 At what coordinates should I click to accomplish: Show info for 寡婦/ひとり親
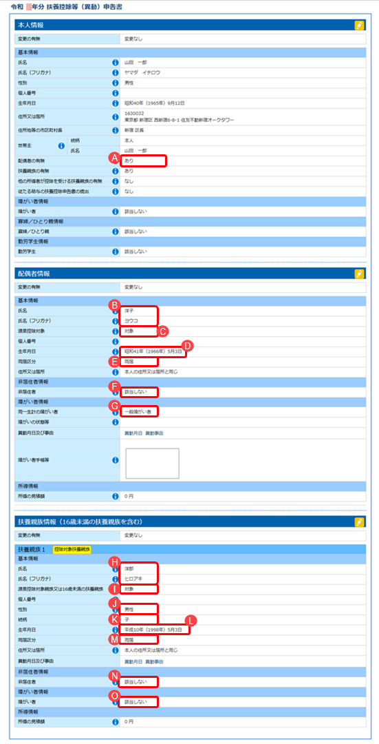115,231
